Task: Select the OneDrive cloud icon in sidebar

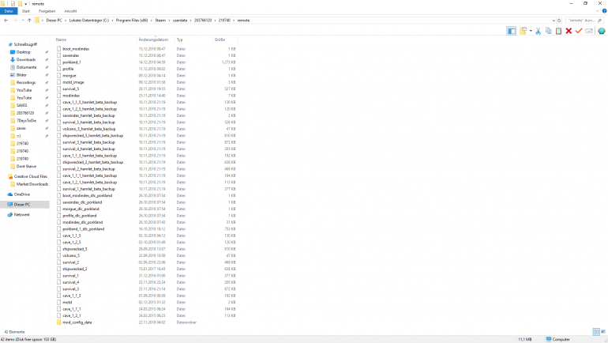Action: click(9, 194)
